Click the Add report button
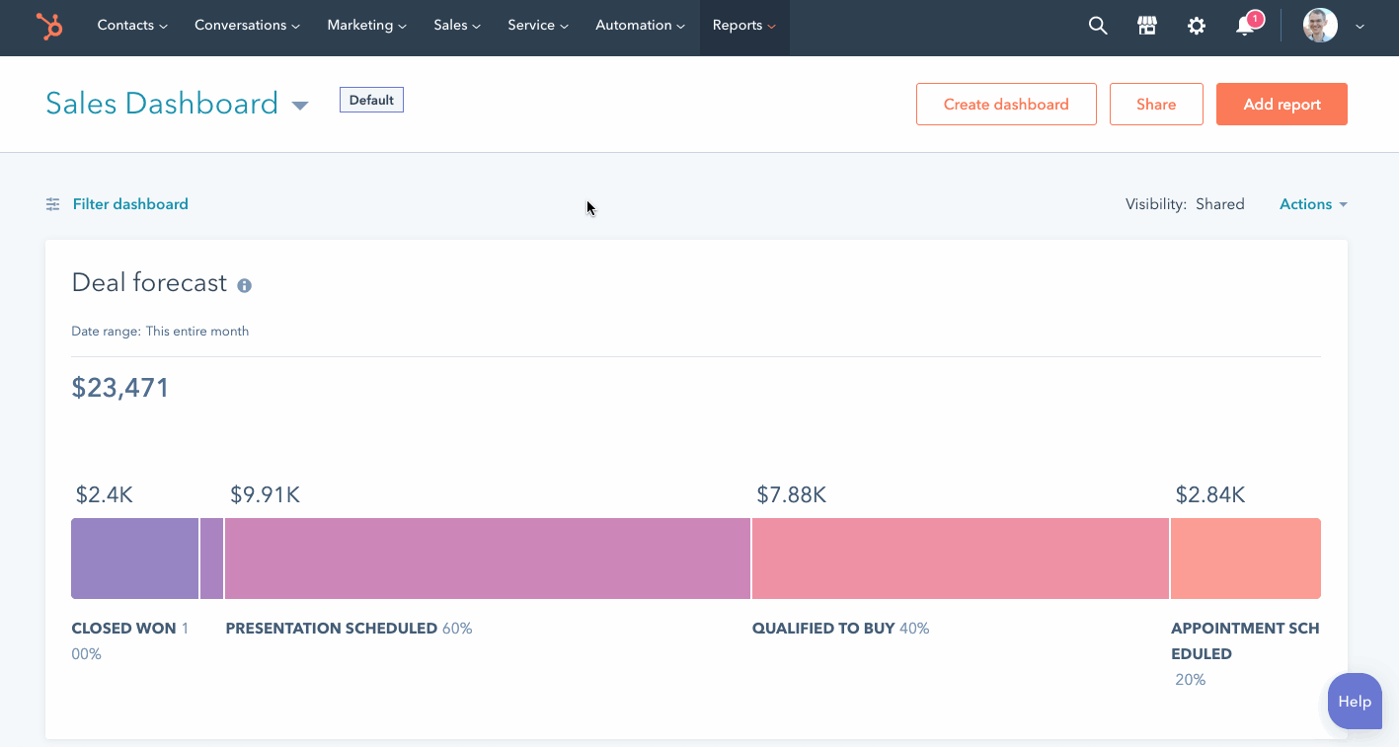This screenshot has width=1399, height=747. point(1282,104)
